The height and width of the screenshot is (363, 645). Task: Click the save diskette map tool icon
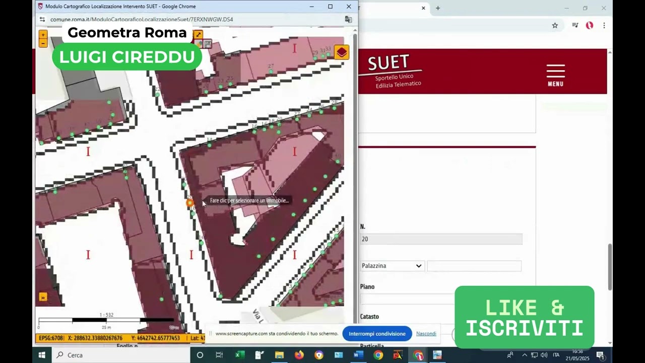click(x=208, y=44)
